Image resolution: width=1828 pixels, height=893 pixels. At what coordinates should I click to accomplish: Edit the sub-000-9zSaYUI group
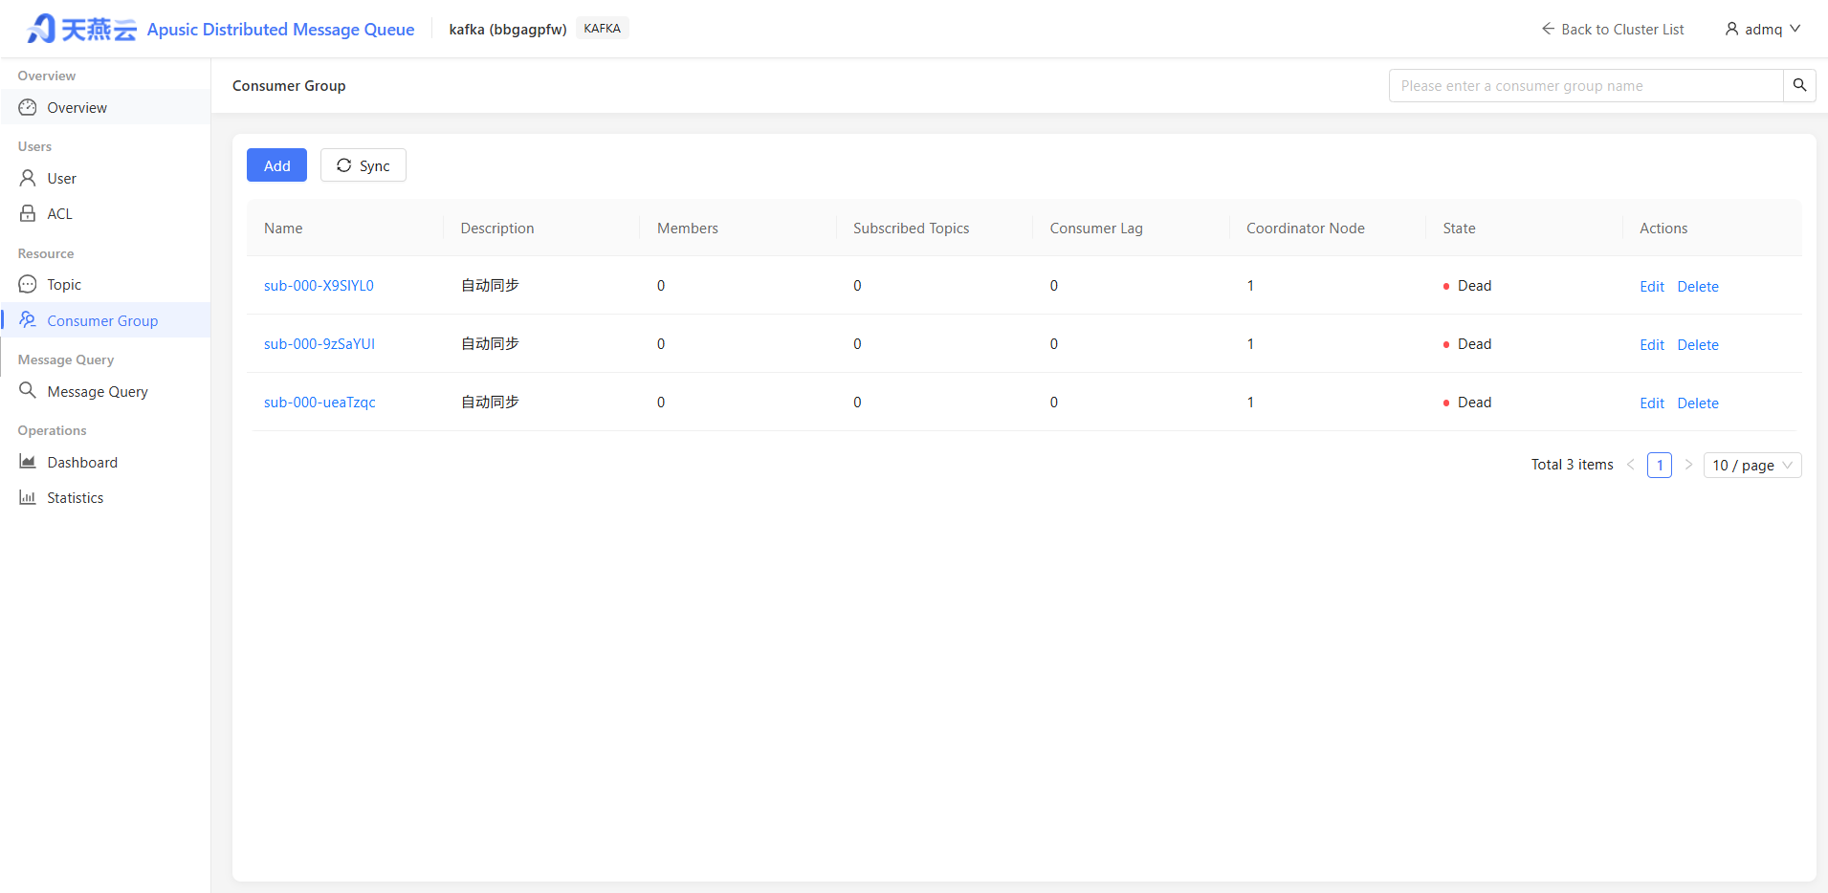coord(1652,344)
